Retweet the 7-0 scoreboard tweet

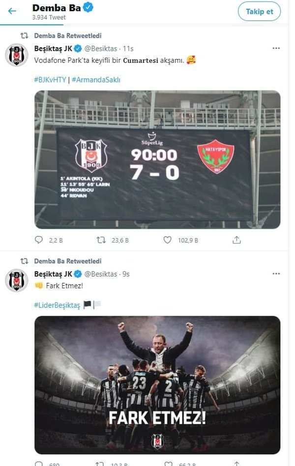(101, 240)
